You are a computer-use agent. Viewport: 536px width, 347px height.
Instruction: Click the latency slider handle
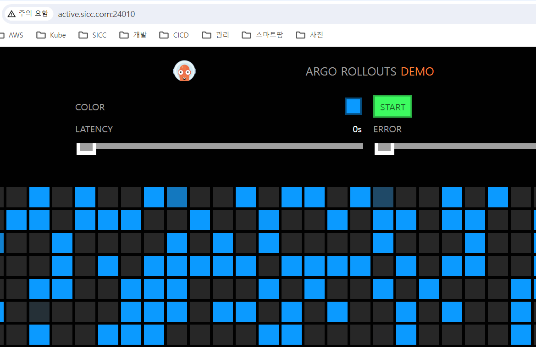click(x=87, y=148)
